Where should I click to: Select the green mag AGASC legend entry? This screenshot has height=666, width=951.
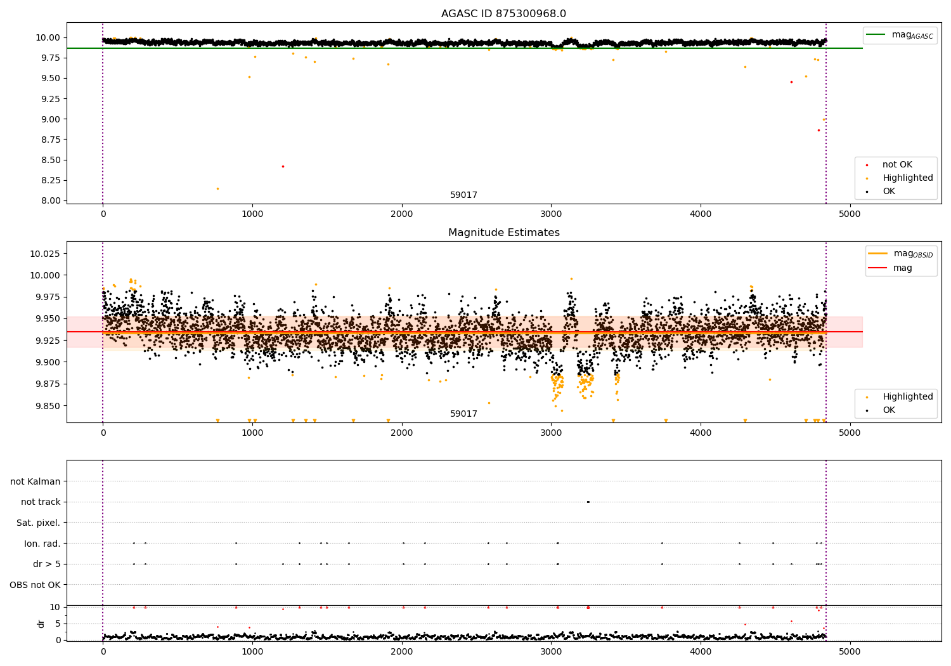click(x=900, y=35)
